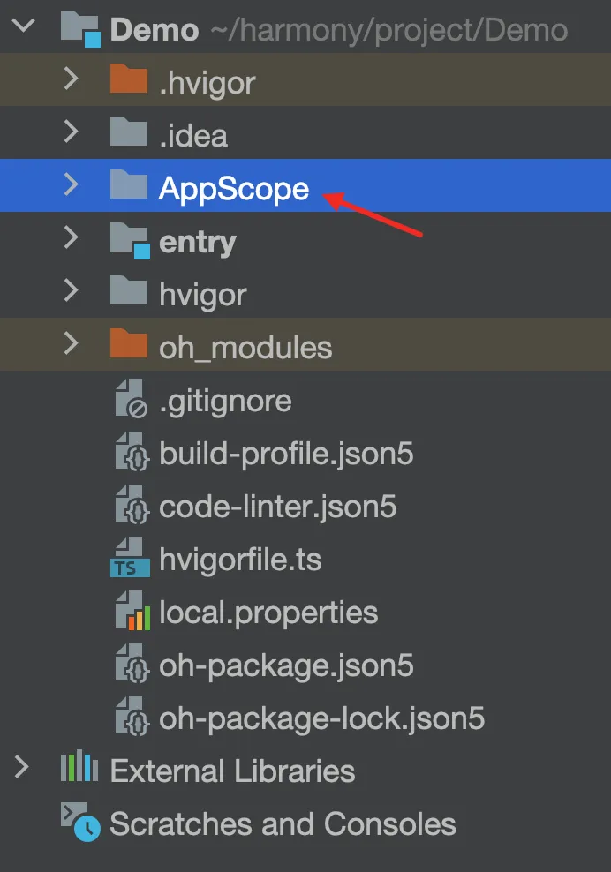The width and height of the screenshot is (611, 872).
Task: Collapse the Demo project root node
Action: [x=24, y=26]
